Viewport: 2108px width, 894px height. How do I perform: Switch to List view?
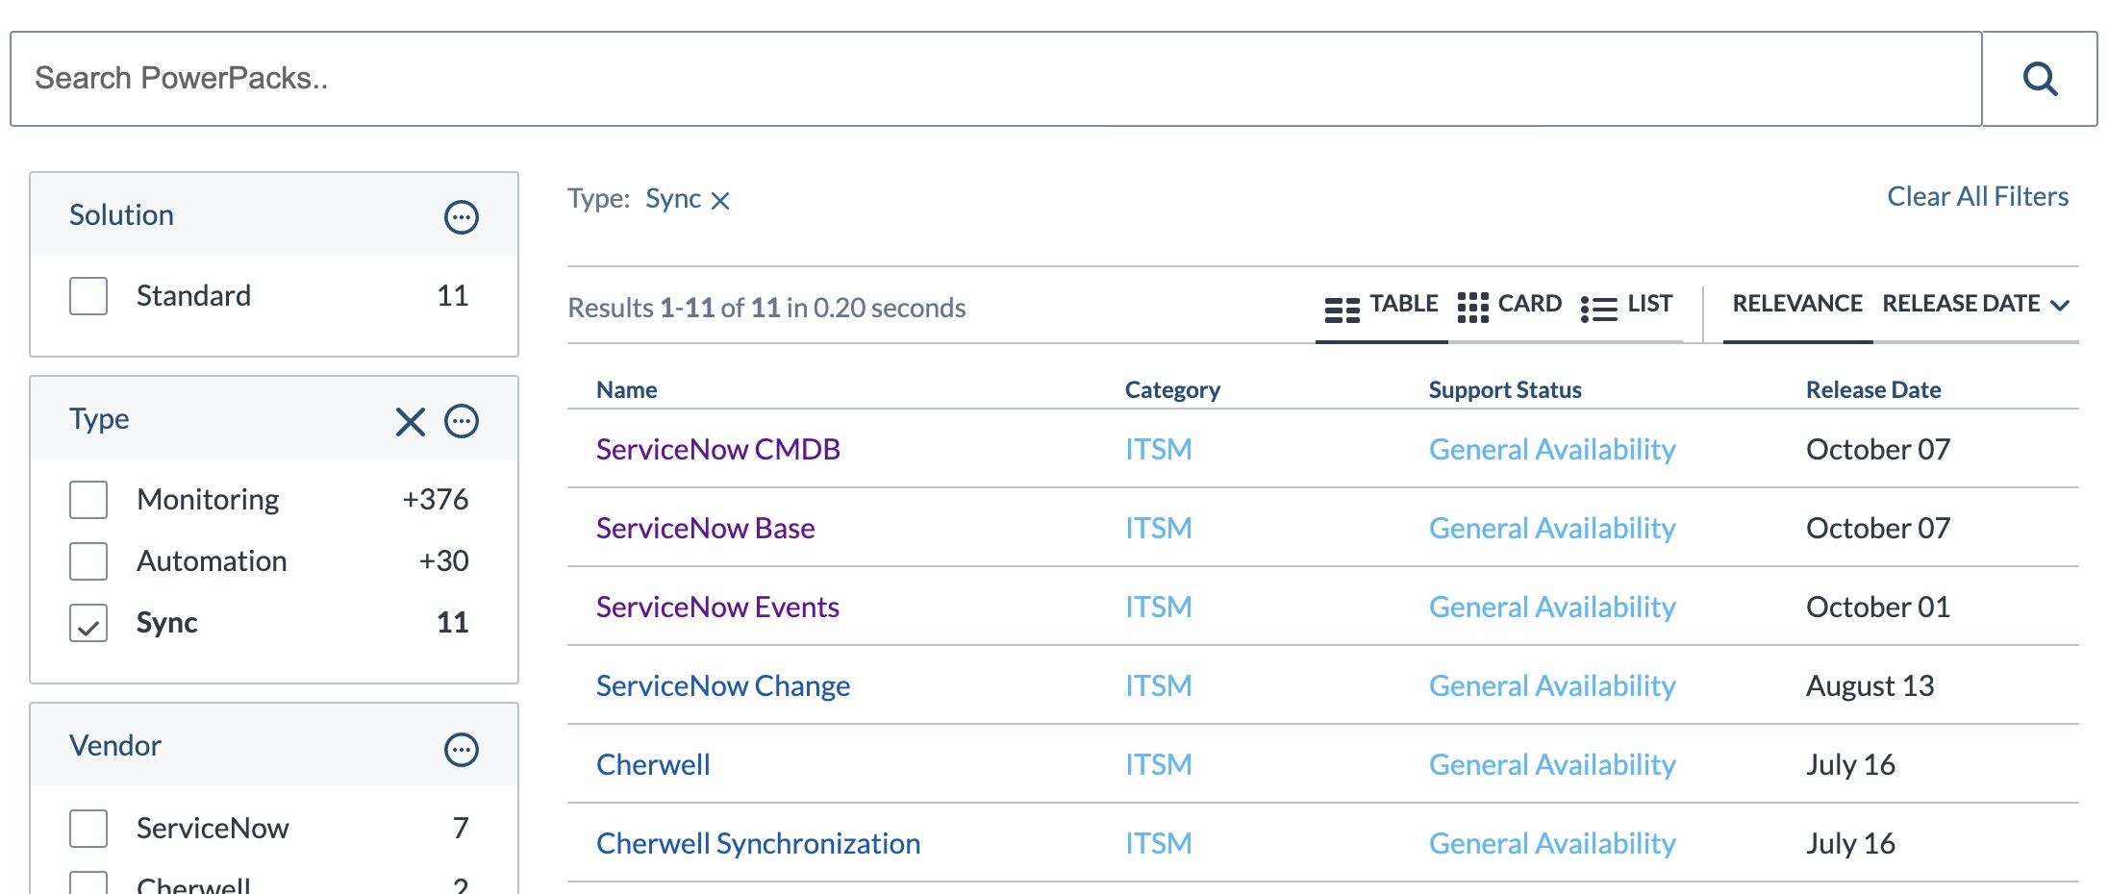1627,306
